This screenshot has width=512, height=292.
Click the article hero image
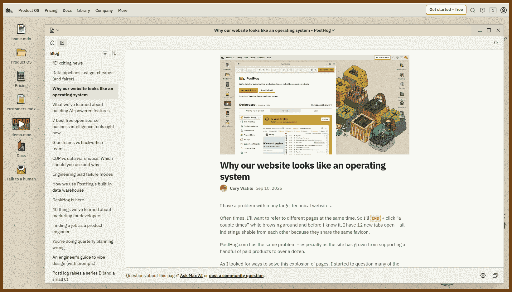314,105
